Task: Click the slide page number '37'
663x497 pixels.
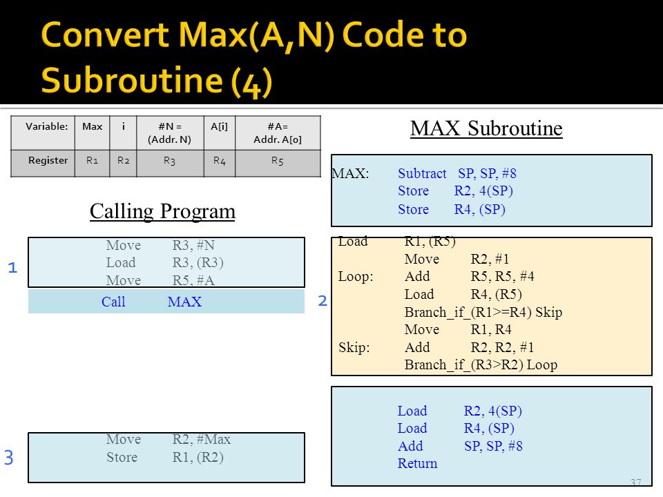Action: [636, 483]
